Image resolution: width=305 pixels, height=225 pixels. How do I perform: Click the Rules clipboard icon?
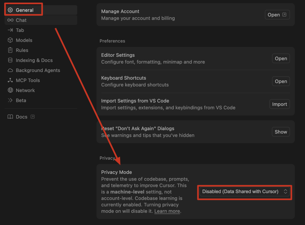point(10,50)
